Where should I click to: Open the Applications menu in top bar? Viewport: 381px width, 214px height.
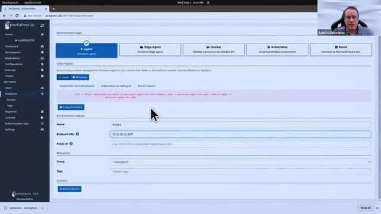pos(33,2)
